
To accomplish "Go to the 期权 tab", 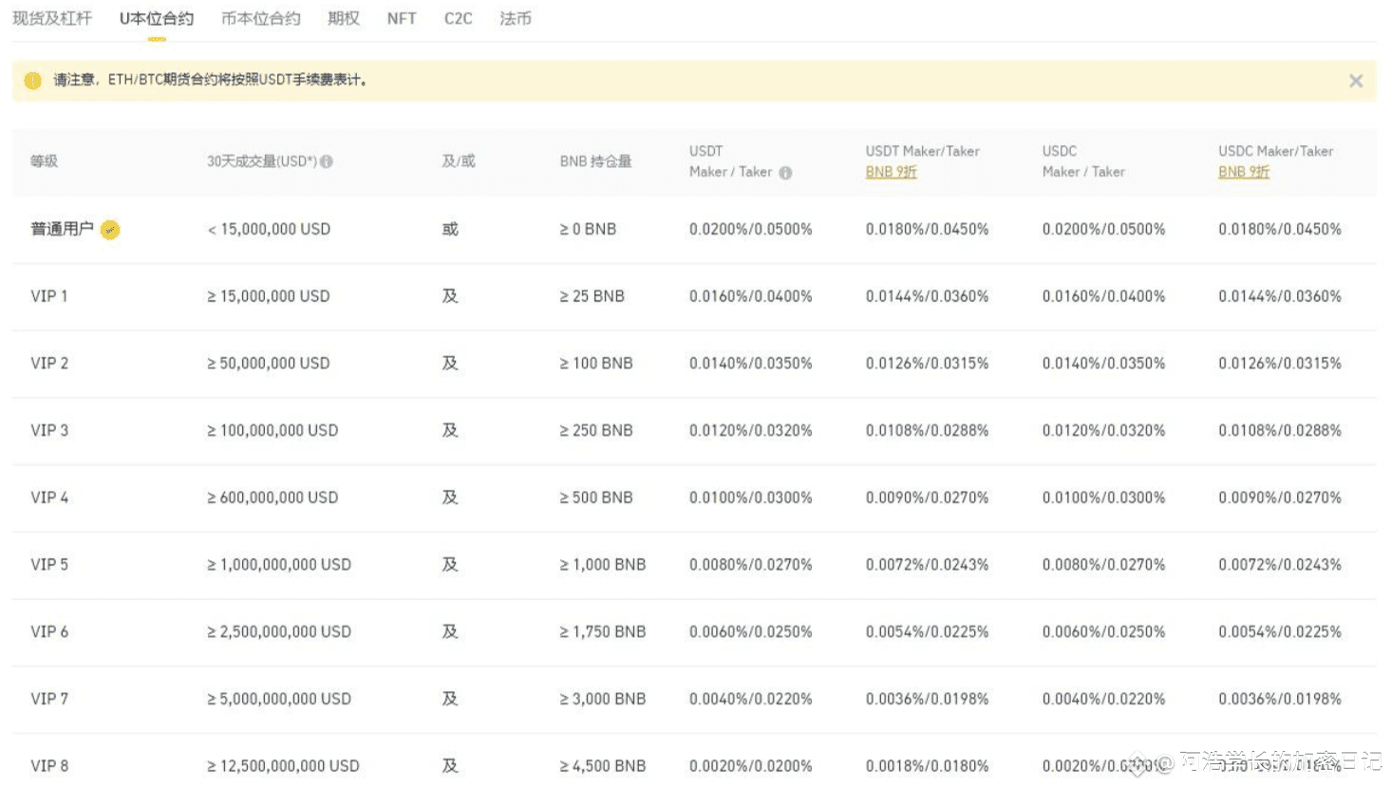I will tap(343, 19).
